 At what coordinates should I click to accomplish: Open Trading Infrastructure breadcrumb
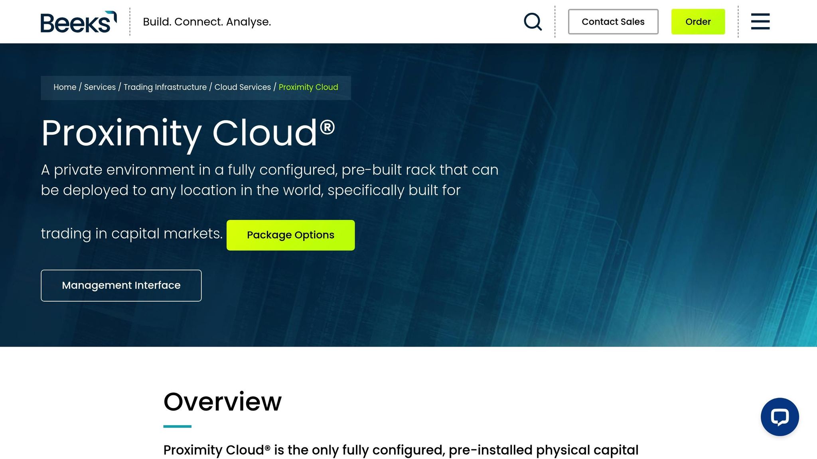click(165, 87)
